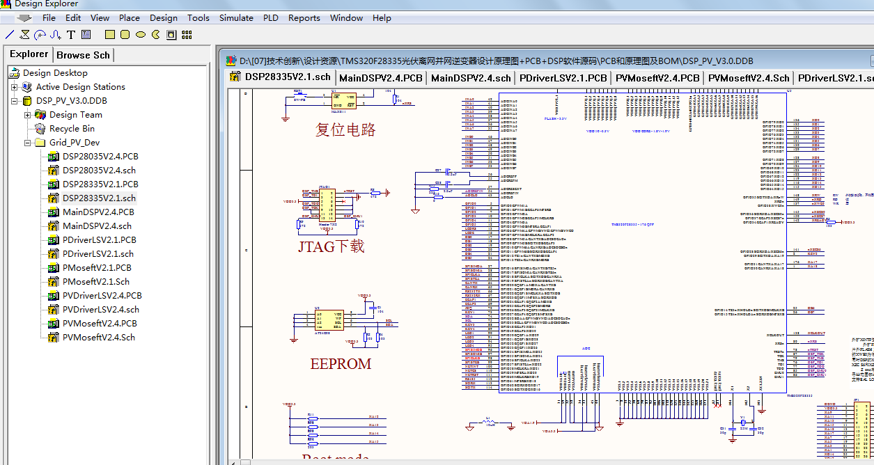
Task: Select the Rectangle drawing tool
Action: tap(109, 34)
